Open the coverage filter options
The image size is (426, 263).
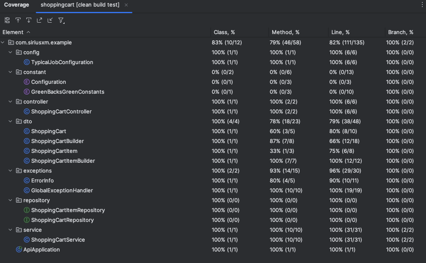(61, 20)
